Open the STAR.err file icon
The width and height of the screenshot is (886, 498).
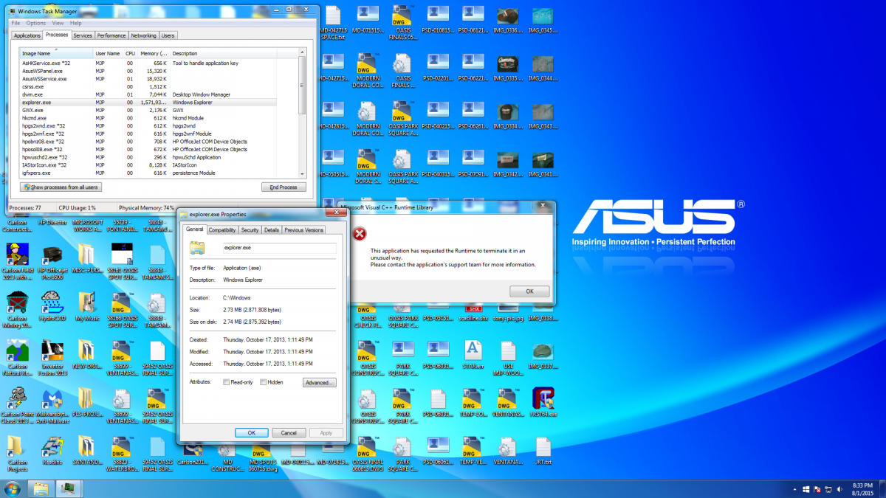[x=473, y=355]
